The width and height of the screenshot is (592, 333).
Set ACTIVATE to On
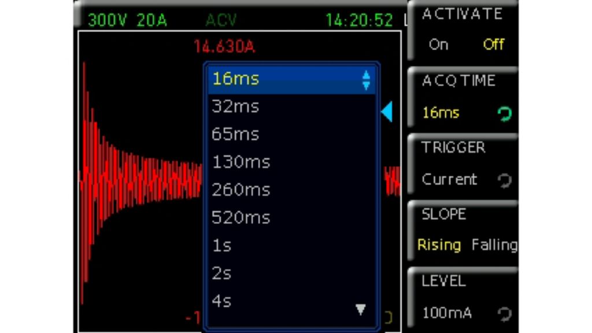point(438,45)
